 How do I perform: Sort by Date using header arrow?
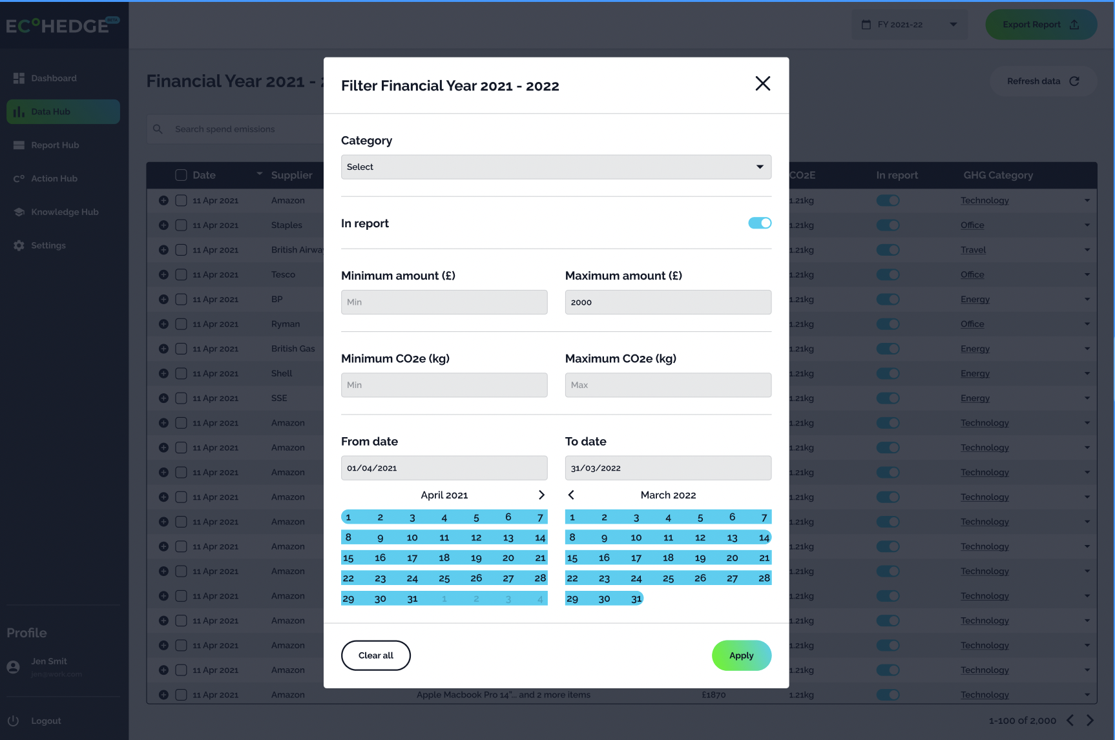click(x=260, y=174)
